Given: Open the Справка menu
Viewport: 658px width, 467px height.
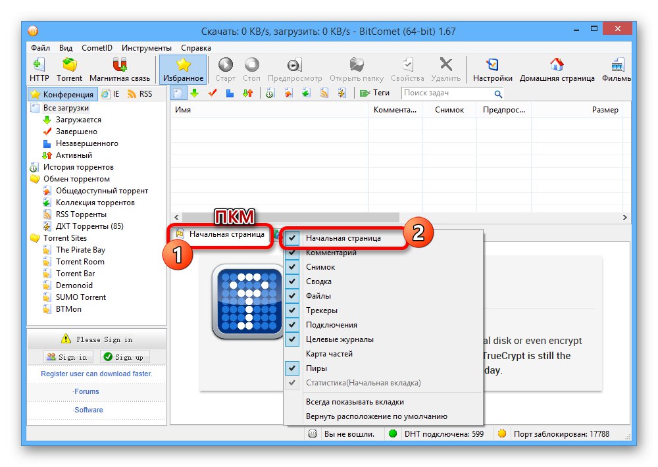Looking at the screenshot, I should (196, 48).
